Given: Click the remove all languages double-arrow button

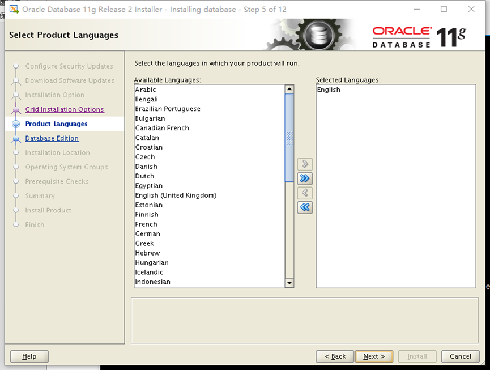Looking at the screenshot, I should tap(305, 207).
